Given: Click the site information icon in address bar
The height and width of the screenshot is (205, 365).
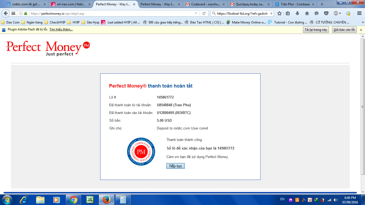Looking at the screenshot, I should tap(21, 13).
